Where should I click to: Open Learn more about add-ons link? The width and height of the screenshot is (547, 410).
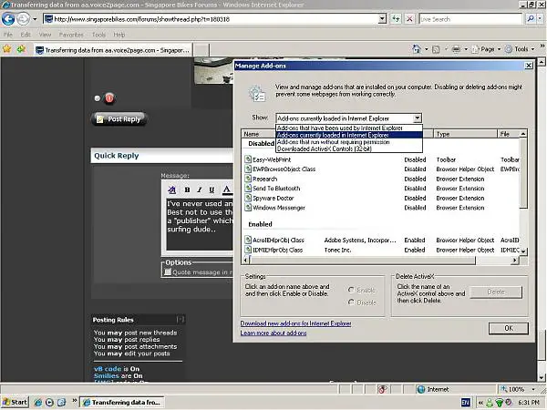pos(273,333)
